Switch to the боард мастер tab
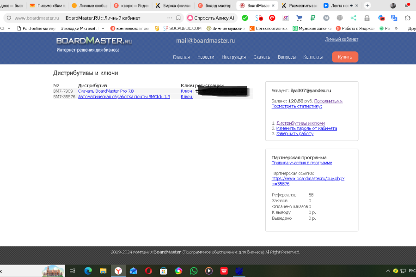The height and width of the screenshot is (277, 416). (215, 5)
